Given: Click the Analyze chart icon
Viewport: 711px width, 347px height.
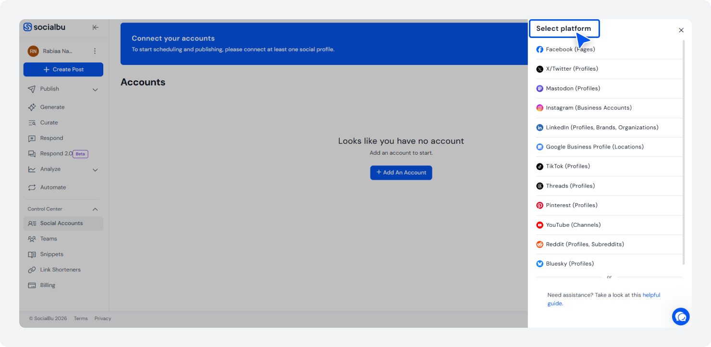Looking at the screenshot, I should point(32,169).
